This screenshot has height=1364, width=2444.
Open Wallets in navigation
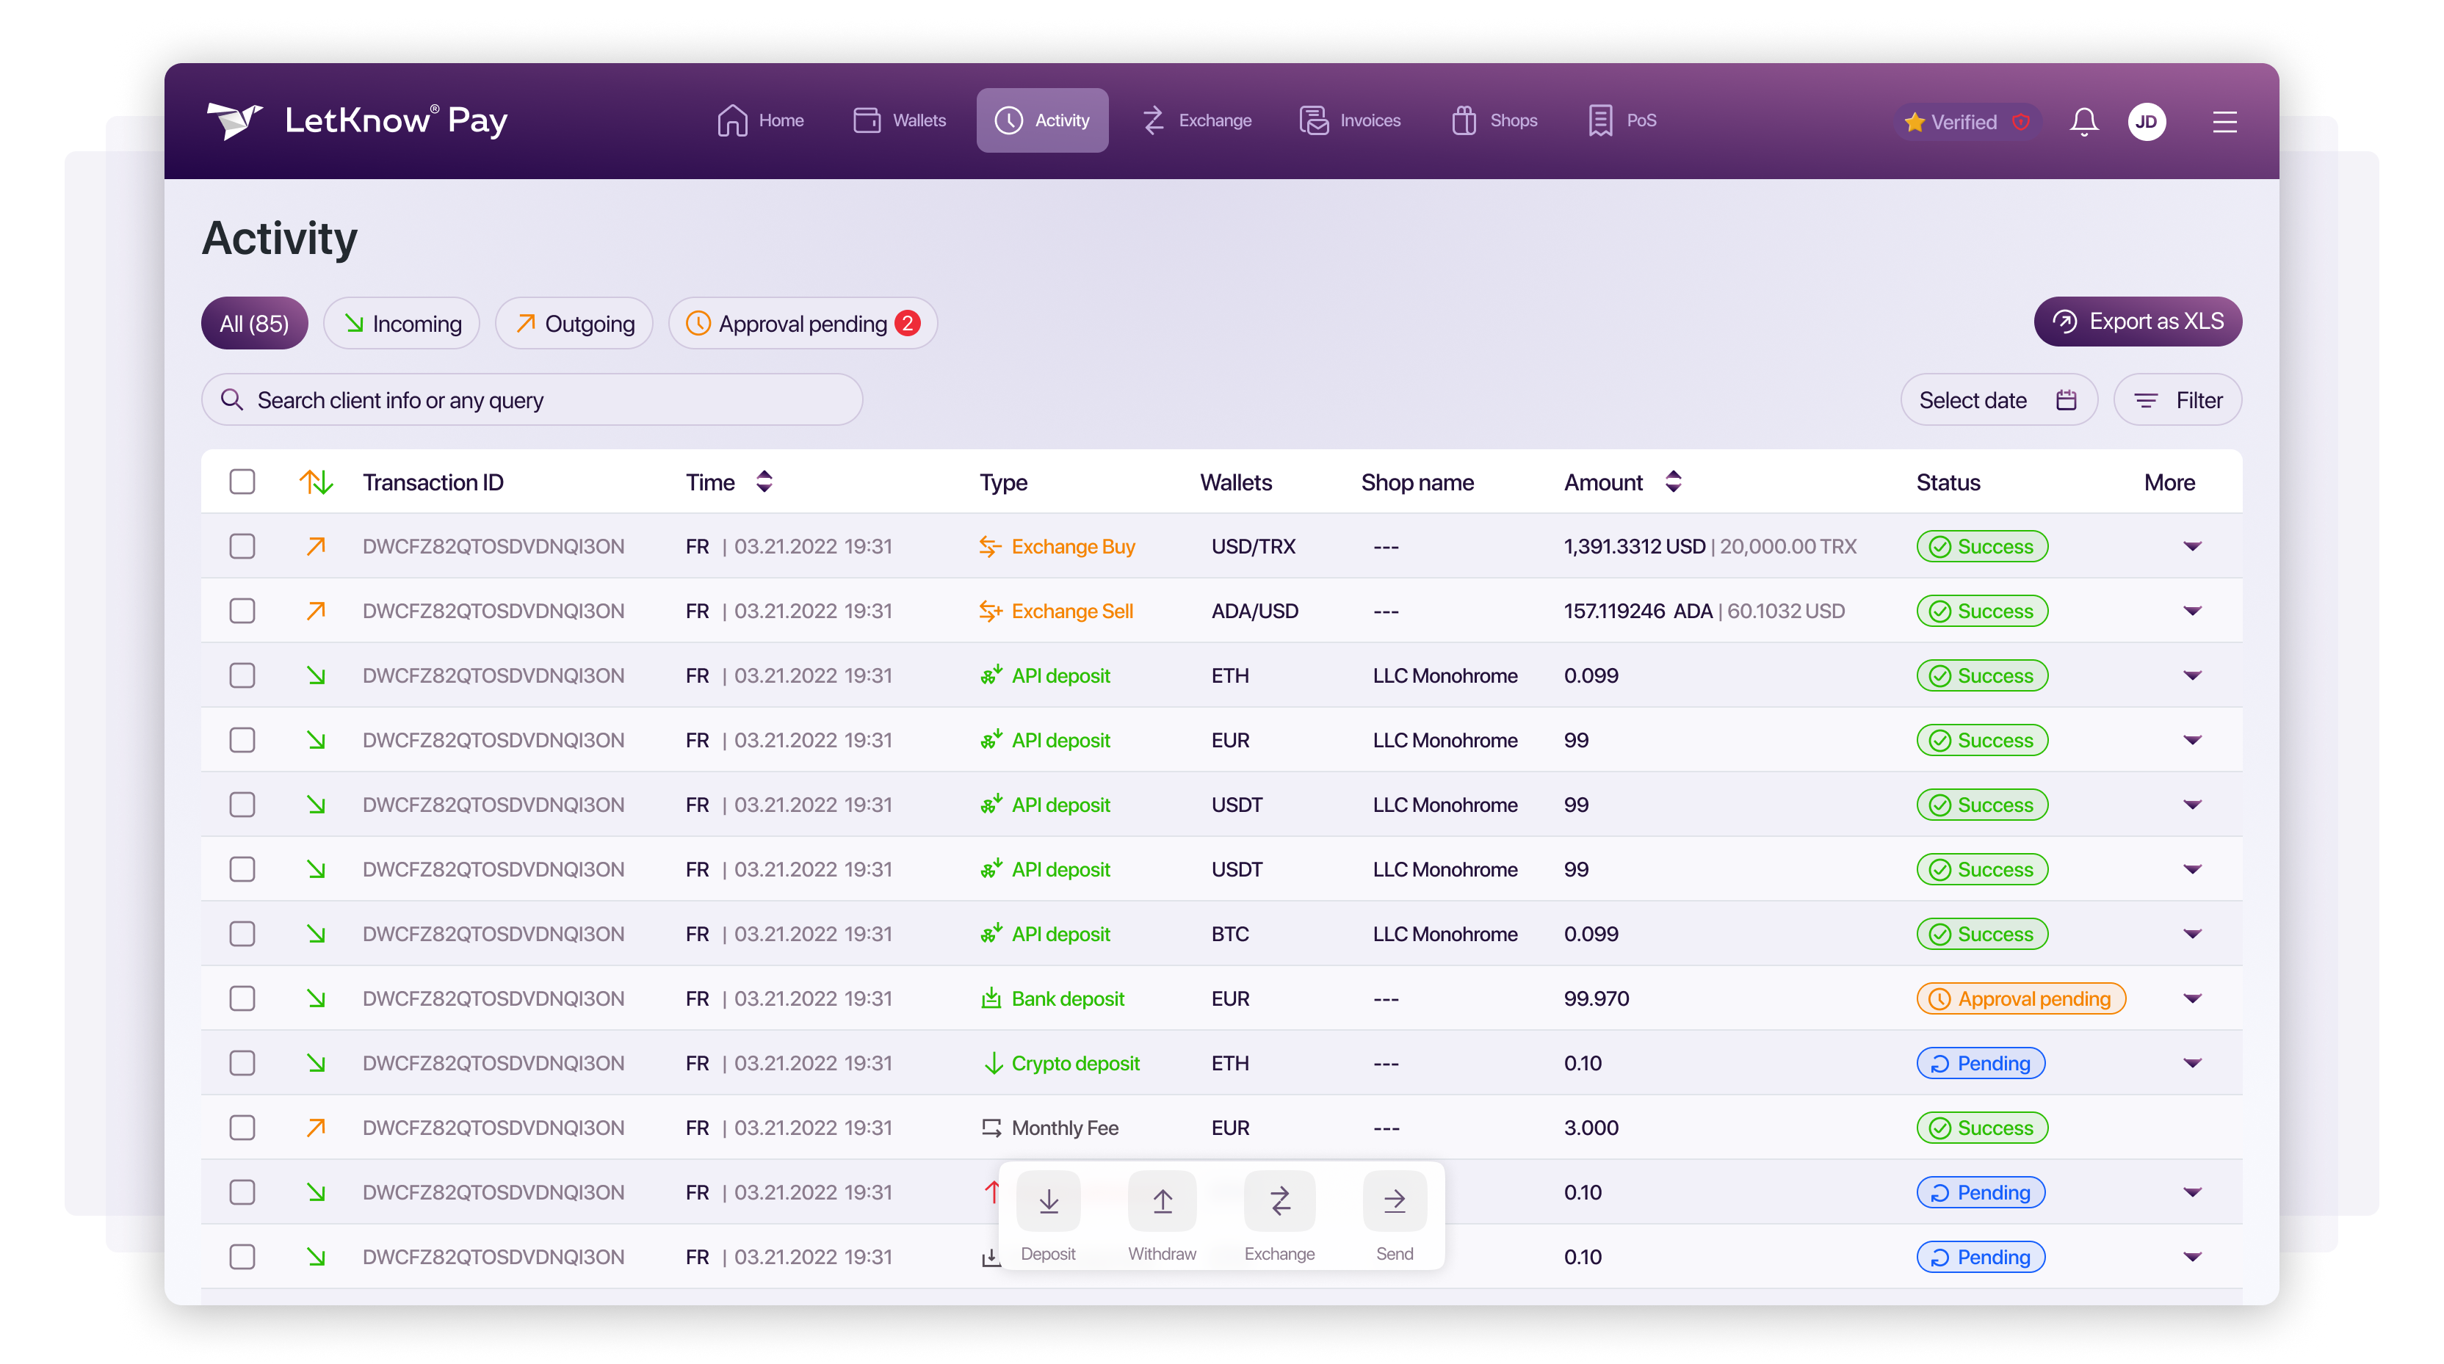(x=900, y=120)
